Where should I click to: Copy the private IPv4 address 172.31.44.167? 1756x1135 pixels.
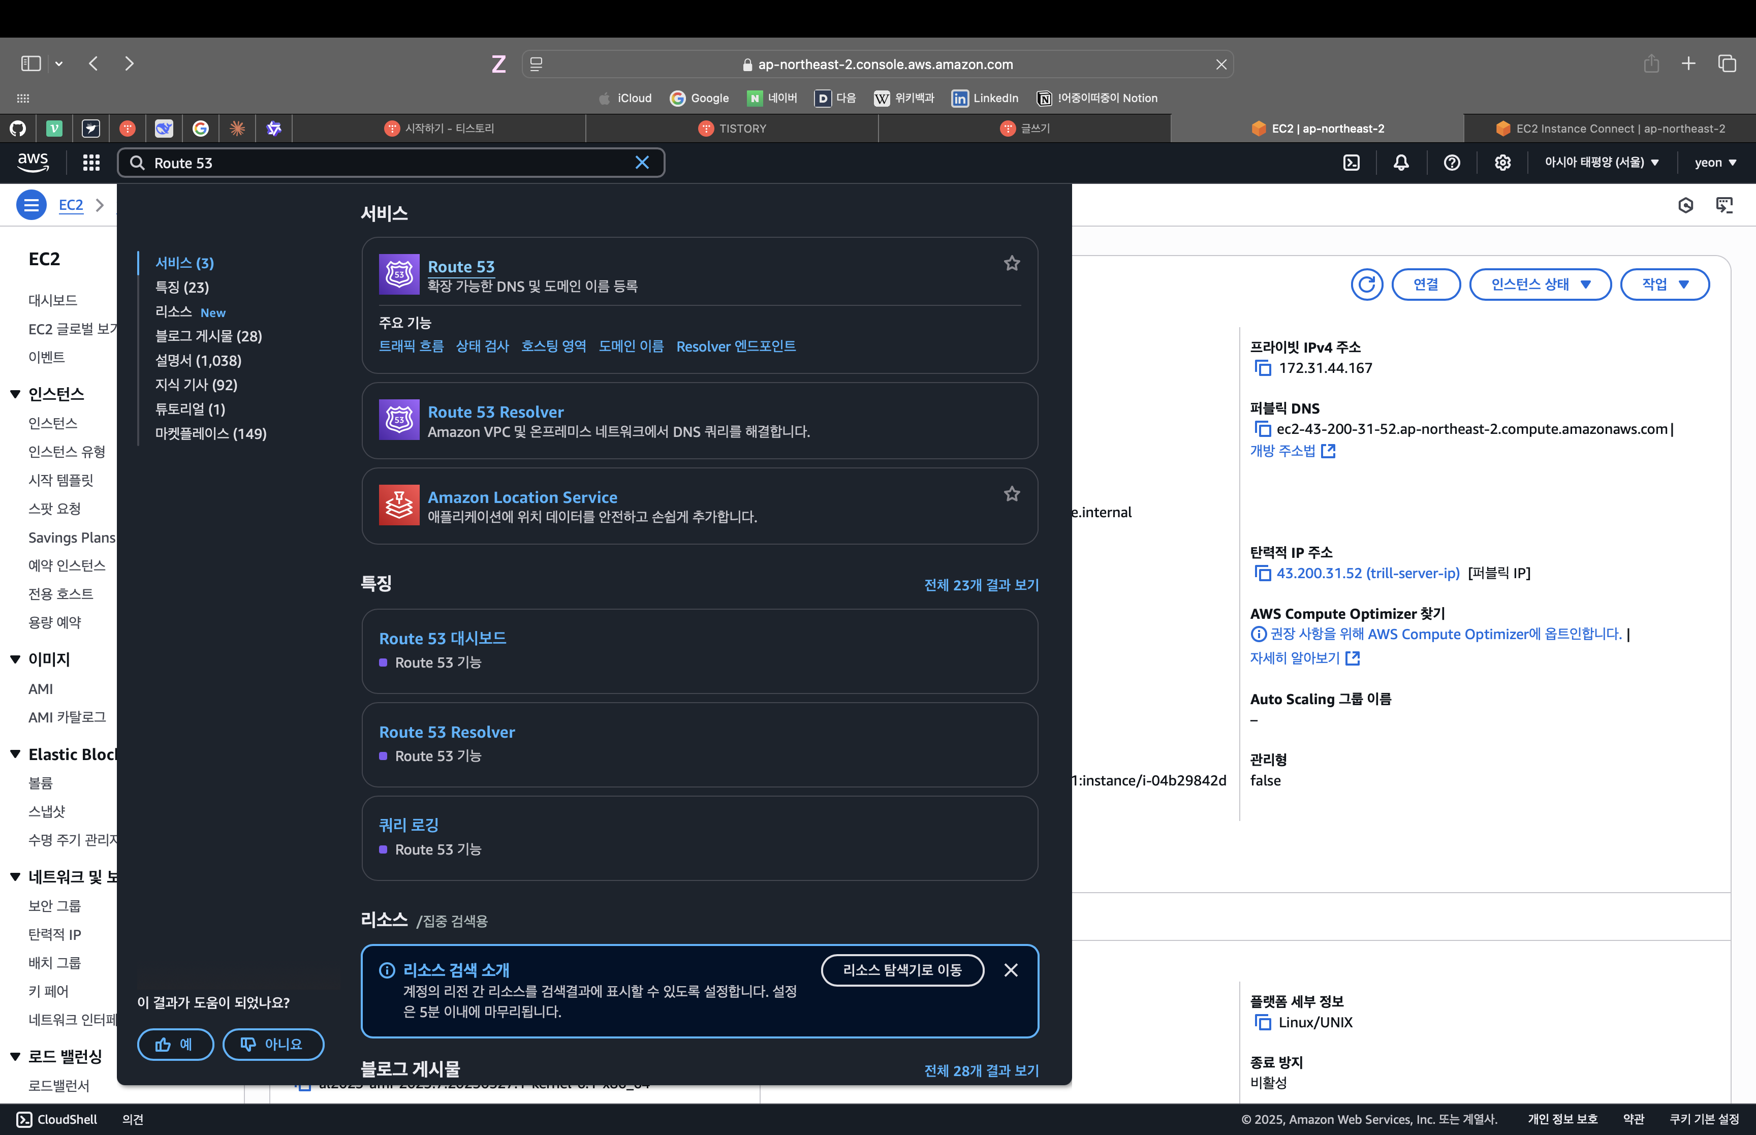click(x=1263, y=368)
